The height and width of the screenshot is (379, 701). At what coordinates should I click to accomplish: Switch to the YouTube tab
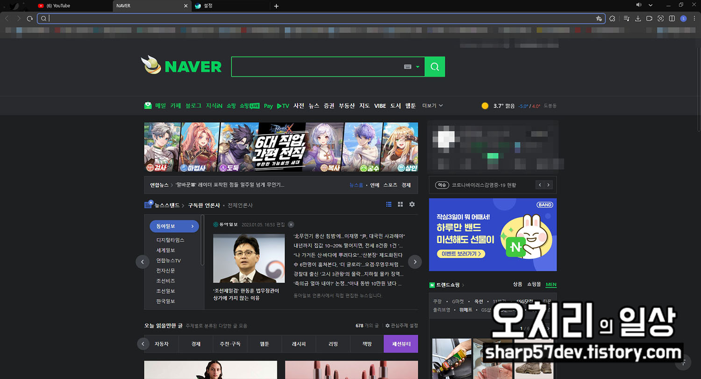tap(72, 6)
